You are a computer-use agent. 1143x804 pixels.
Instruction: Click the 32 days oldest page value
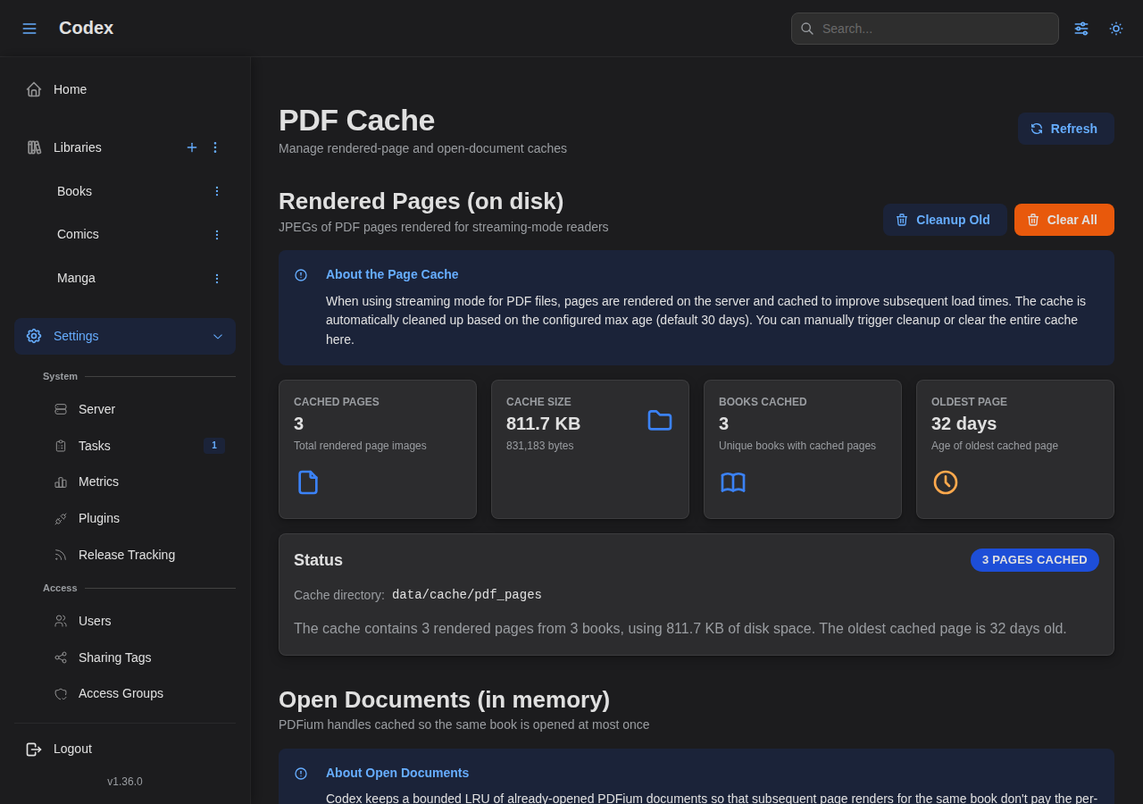[x=964, y=423]
